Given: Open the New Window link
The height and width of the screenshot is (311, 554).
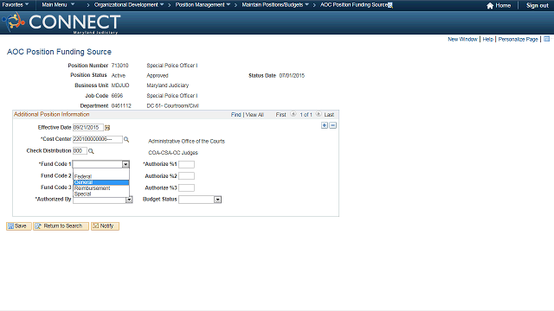Looking at the screenshot, I should pyautogui.click(x=462, y=39).
